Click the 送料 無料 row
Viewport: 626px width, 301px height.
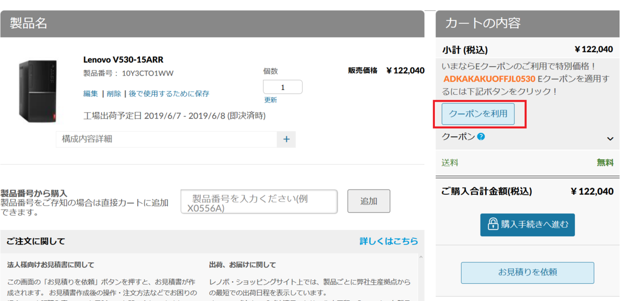pyautogui.click(x=527, y=162)
